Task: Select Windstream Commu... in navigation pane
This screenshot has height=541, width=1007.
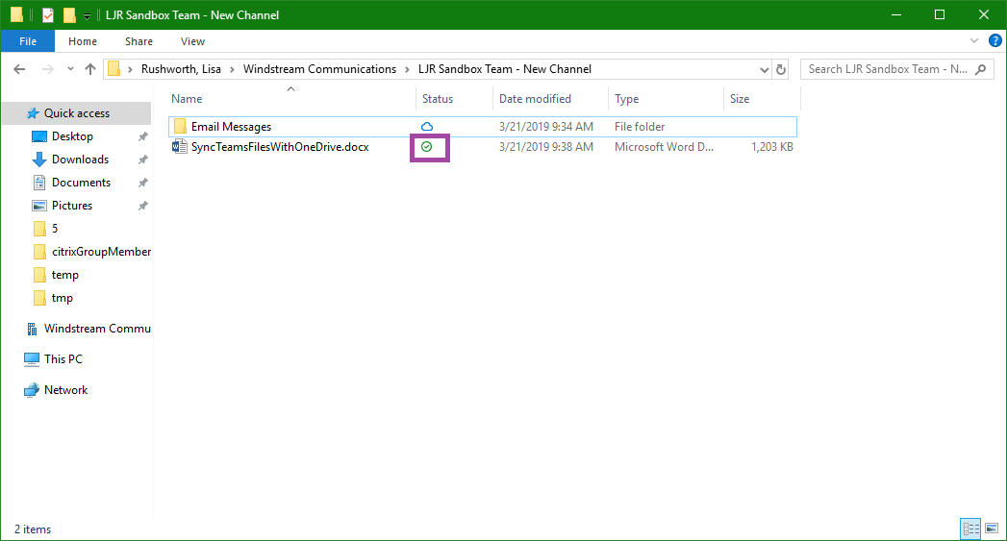Action: [x=97, y=329]
